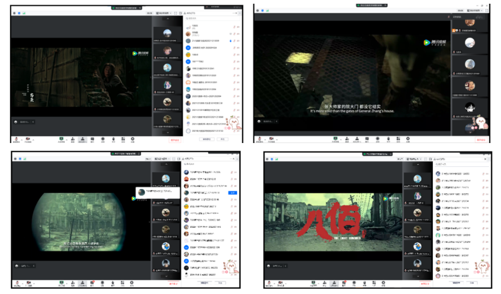Move participant tiles up in red title window
The image size is (501, 294).
click(x=418, y=165)
